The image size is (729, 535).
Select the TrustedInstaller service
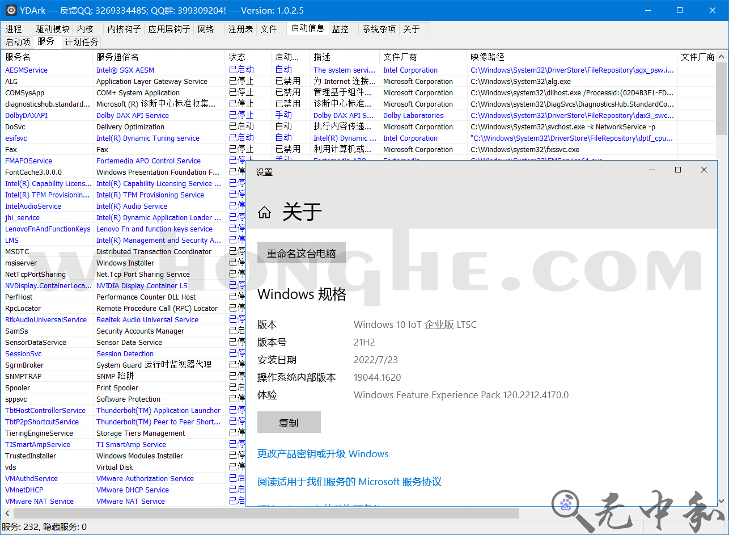tap(124, 456)
